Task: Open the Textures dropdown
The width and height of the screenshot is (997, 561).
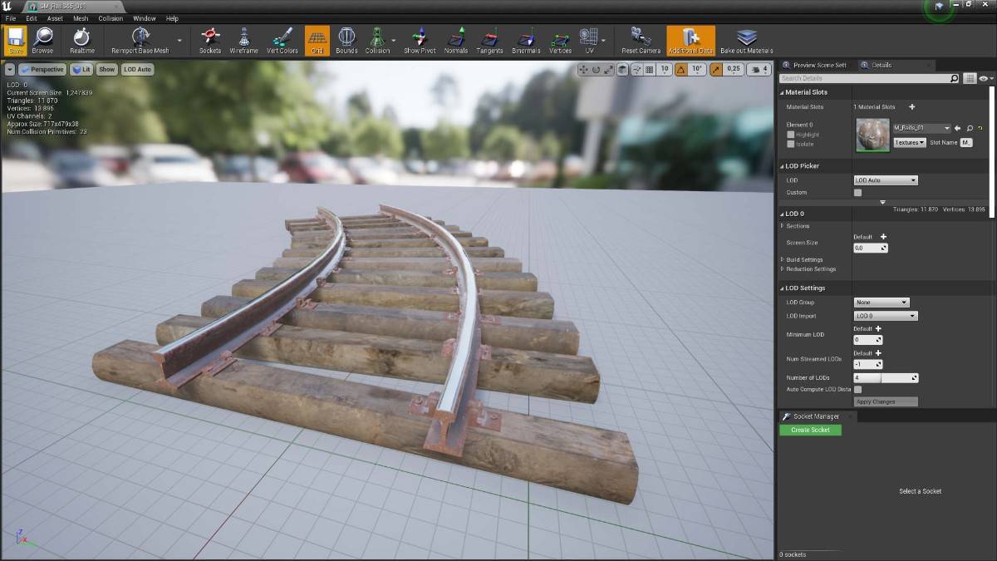Action: pos(910,142)
